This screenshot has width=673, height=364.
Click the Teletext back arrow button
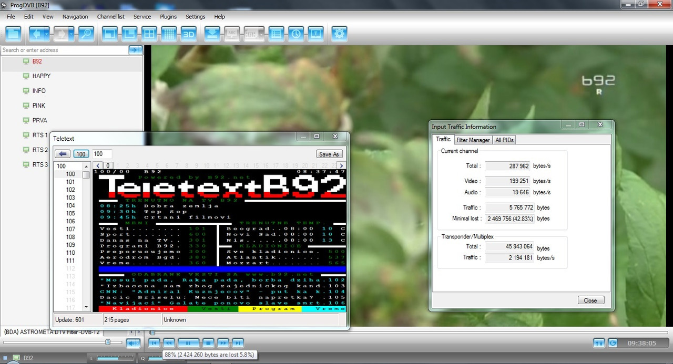(63, 154)
